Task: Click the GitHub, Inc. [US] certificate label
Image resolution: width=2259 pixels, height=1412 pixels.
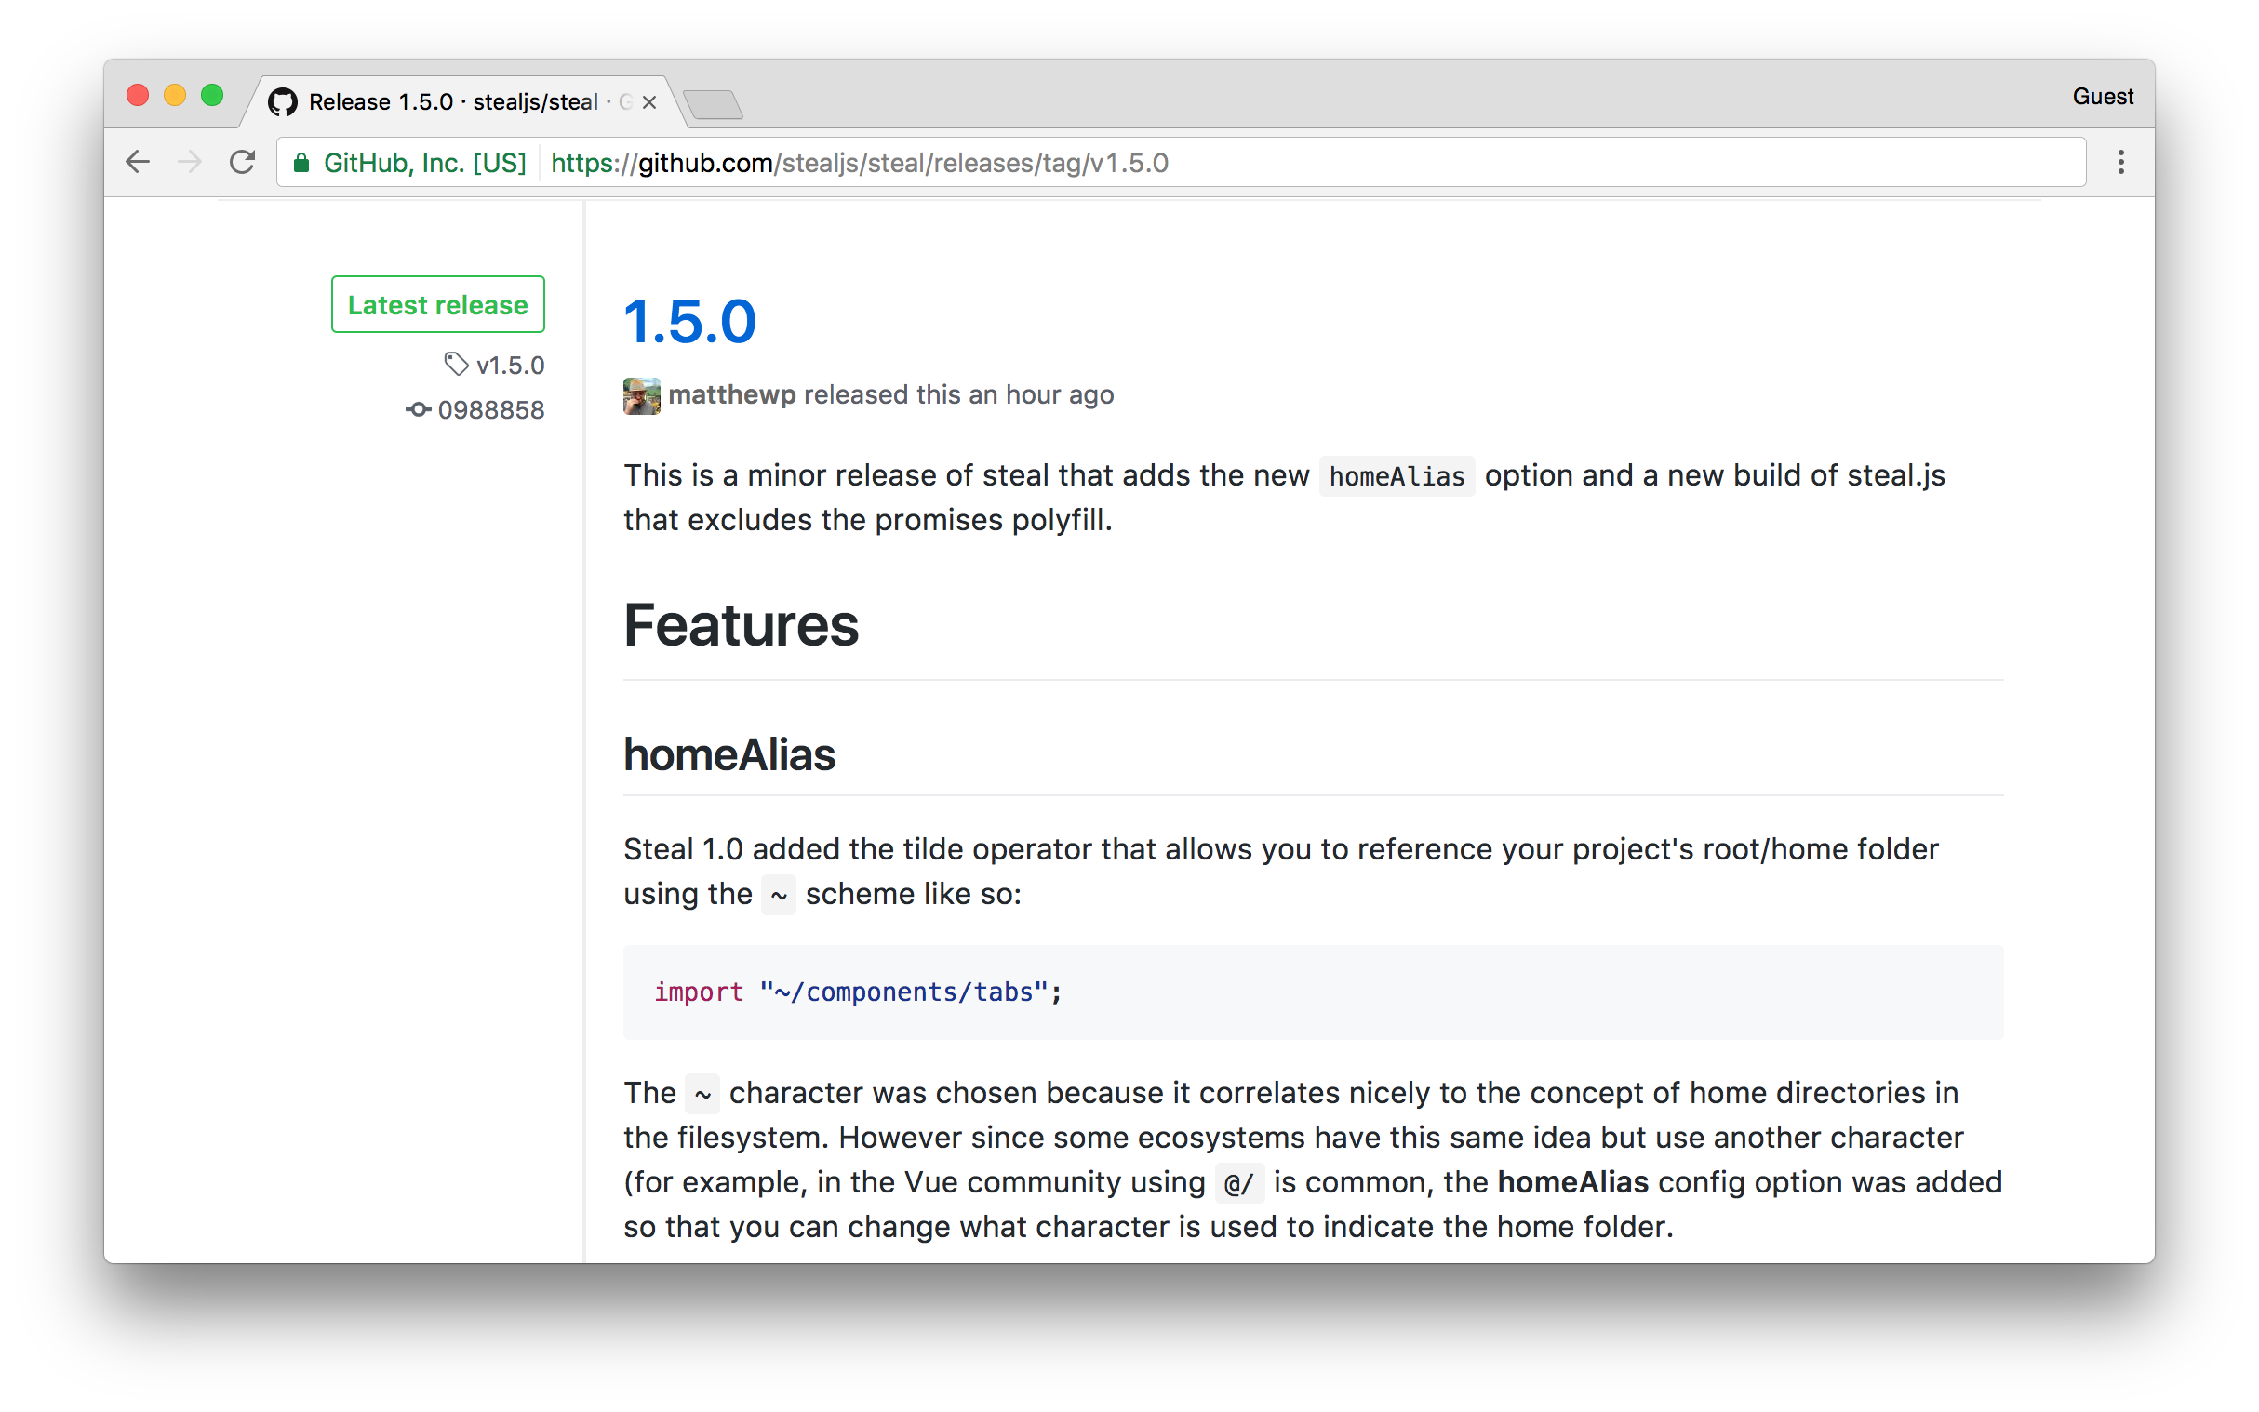Action: click(425, 164)
